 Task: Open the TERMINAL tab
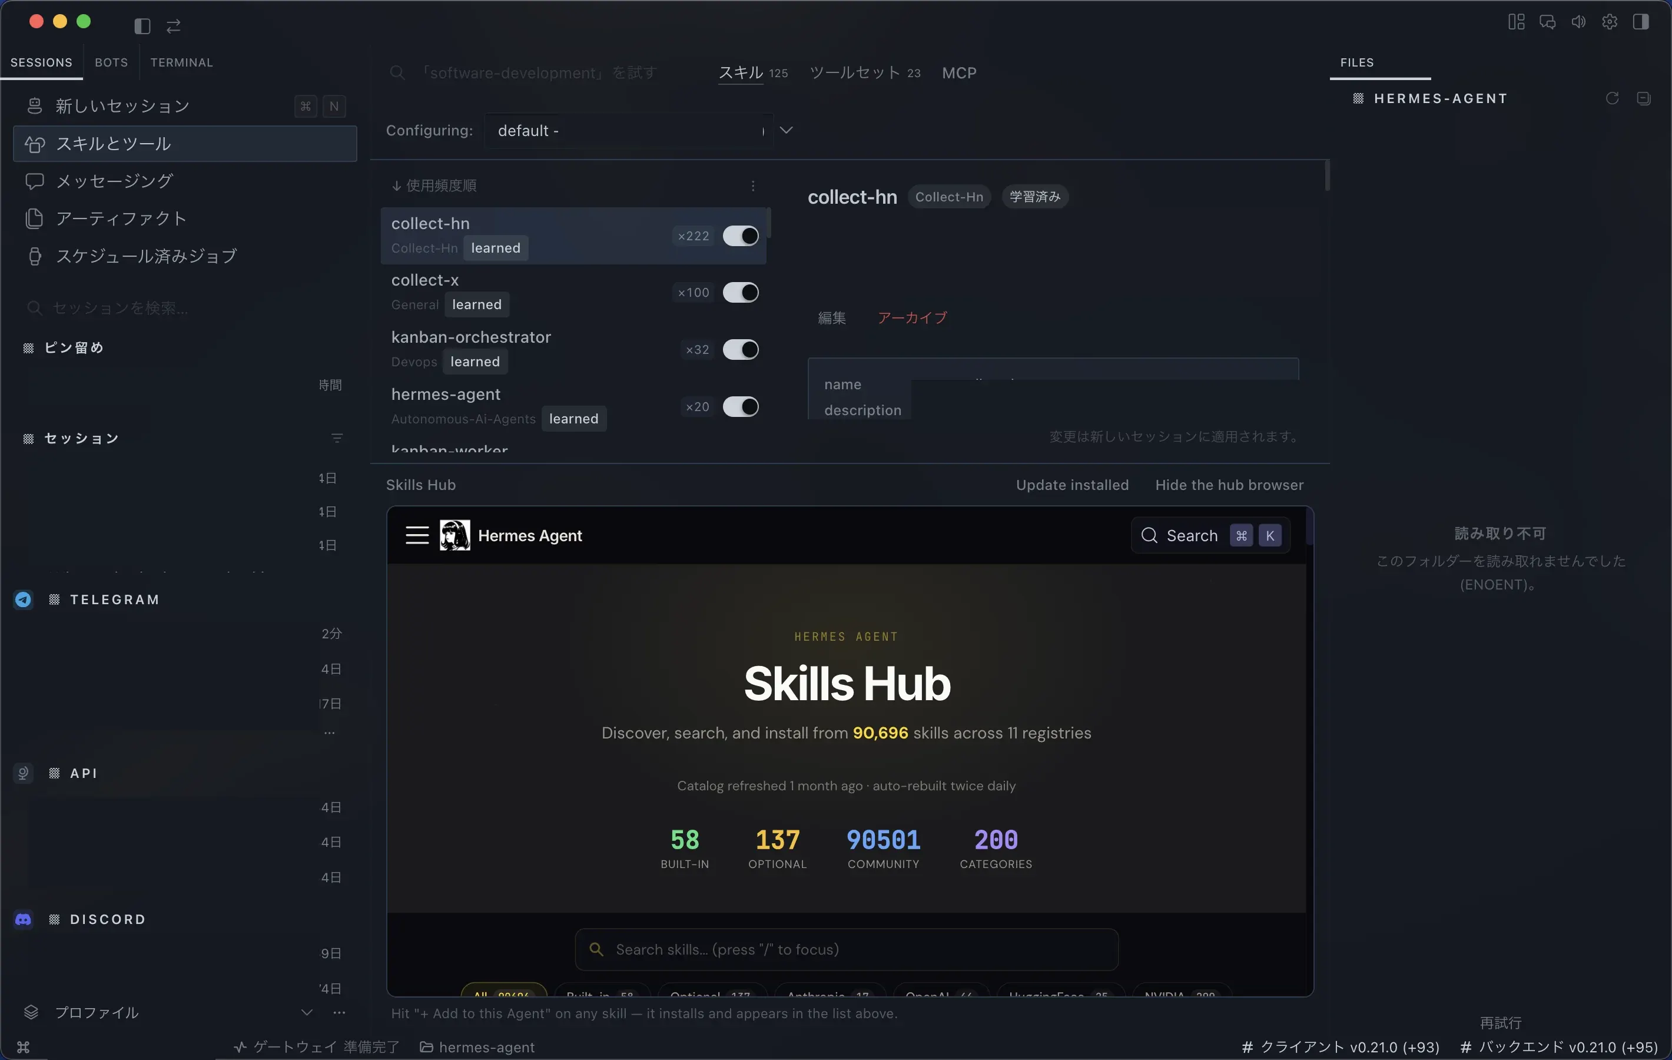182,62
